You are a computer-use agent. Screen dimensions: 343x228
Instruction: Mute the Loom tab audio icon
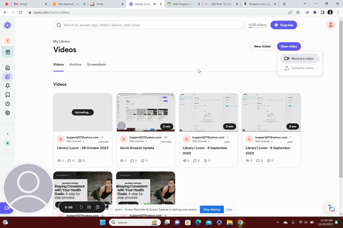155,4
